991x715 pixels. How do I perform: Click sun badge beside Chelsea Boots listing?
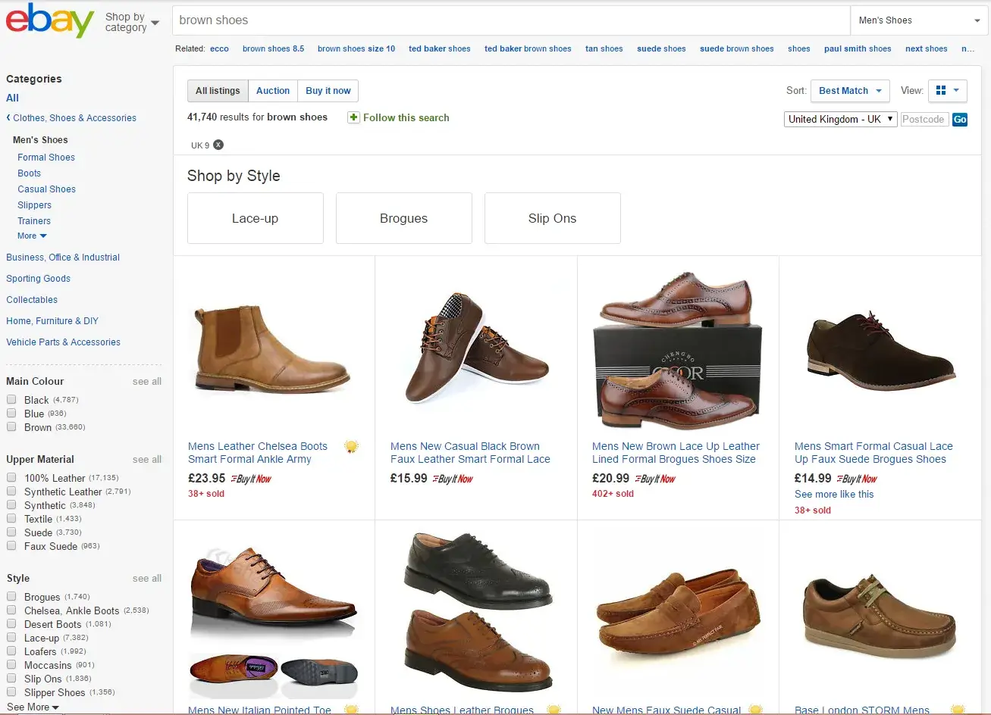(351, 447)
